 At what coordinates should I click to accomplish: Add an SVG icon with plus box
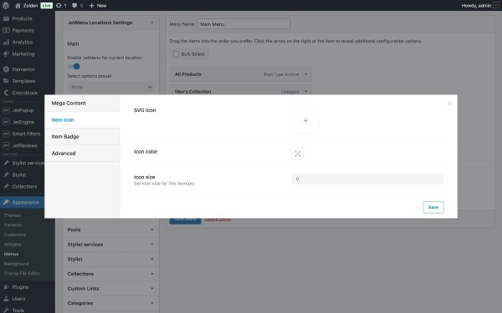click(305, 120)
